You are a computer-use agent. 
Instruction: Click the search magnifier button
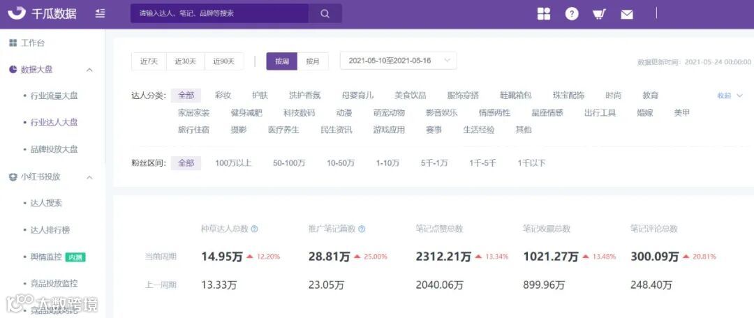click(x=325, y=13)
